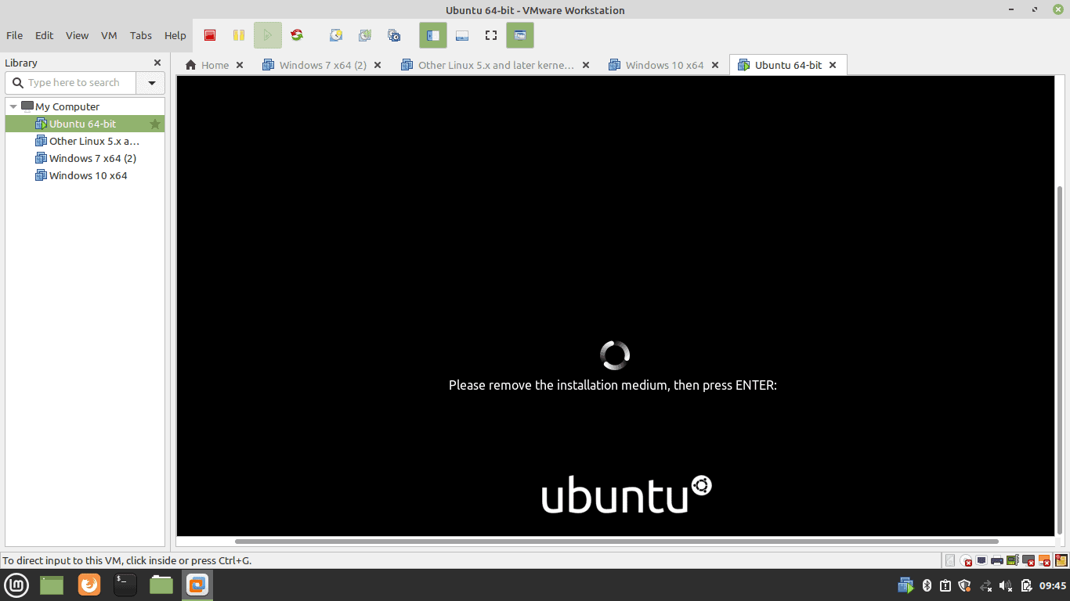The image size is (1070, 601).
Task: Open the clock showing 09:45
Action: click(1053, 585)
